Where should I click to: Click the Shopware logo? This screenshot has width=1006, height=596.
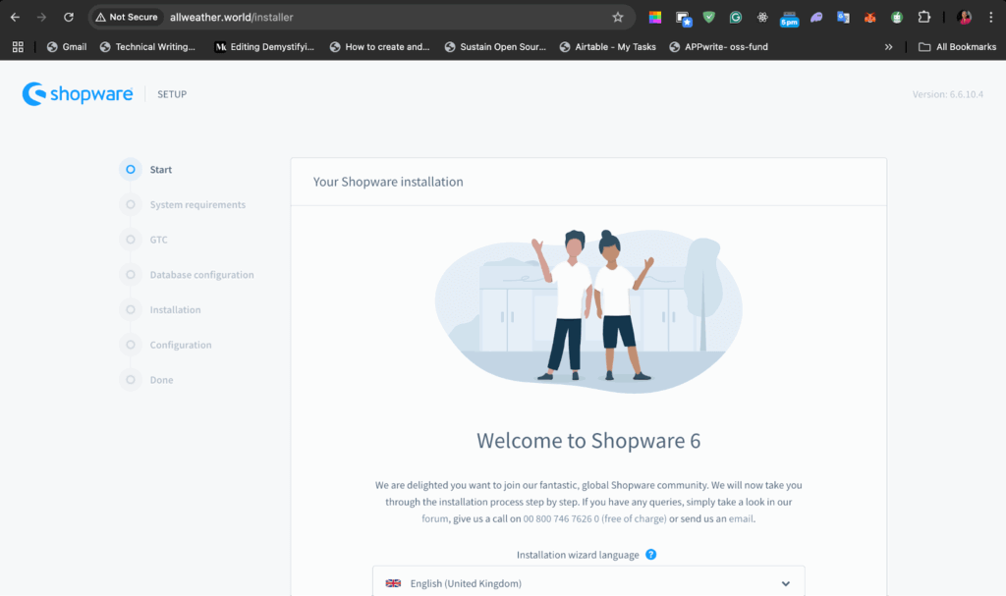coord(78,93)
